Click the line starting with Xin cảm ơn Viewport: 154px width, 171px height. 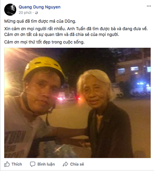click(76, 29)
